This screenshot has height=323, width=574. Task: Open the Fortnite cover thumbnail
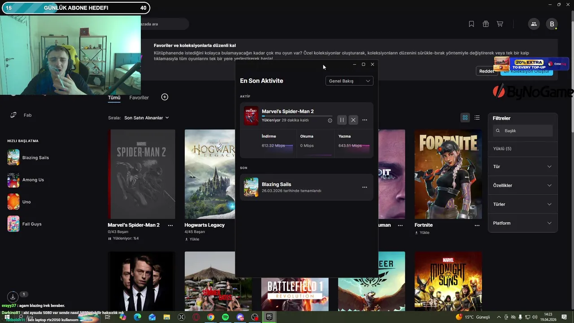pyautogui.click(x=448, y=174)
